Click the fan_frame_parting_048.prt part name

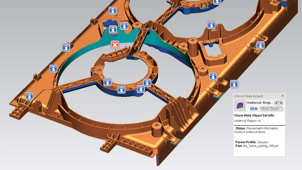[x=260, y=146]
